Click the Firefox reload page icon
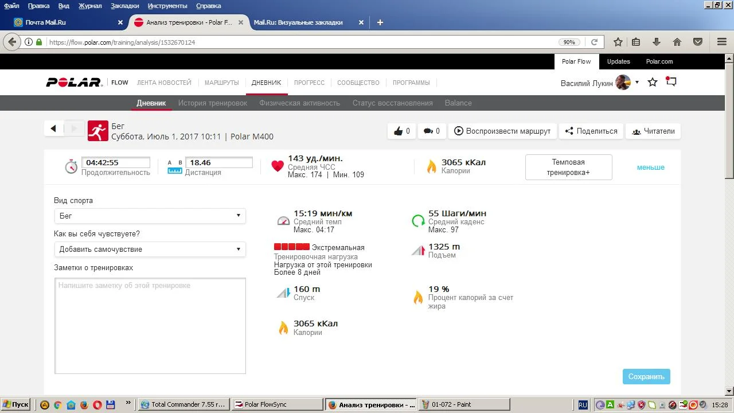The height and width of the screenshot is (413, 734). click(594, 42)
